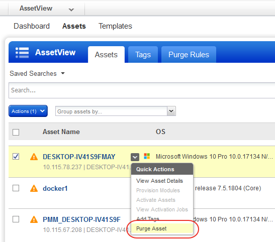The width and height of the screenshot is (275, 242).
Task: Expand the Saved Searches dropdown
Action: [37, 73]
